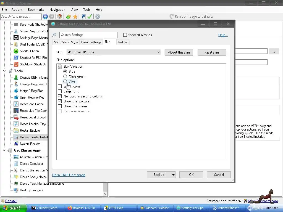Enable the Large font checkbox
283x212 pixels.
pyautogui.click(x=60, y=91)
